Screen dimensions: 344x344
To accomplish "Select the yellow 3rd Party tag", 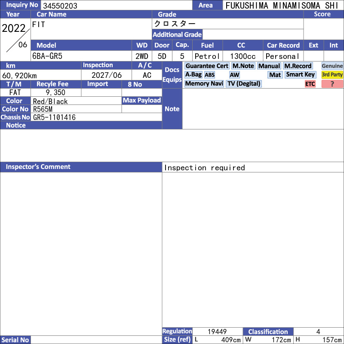I will coord(332,75).
